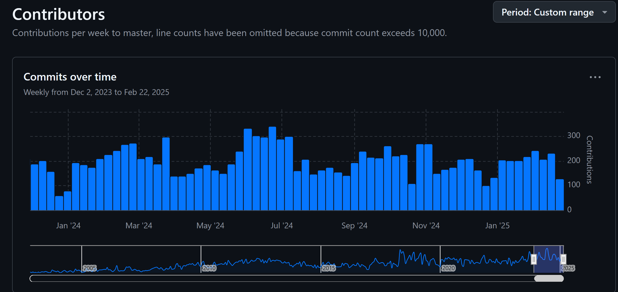The height and width of the screenshot is (292, 618).
Task: Click the Mar '24 axis label
Action: 139,225
